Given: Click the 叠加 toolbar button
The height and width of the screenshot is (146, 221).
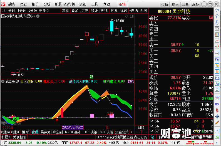Looking at the screenshot, I should pos(75,11).
